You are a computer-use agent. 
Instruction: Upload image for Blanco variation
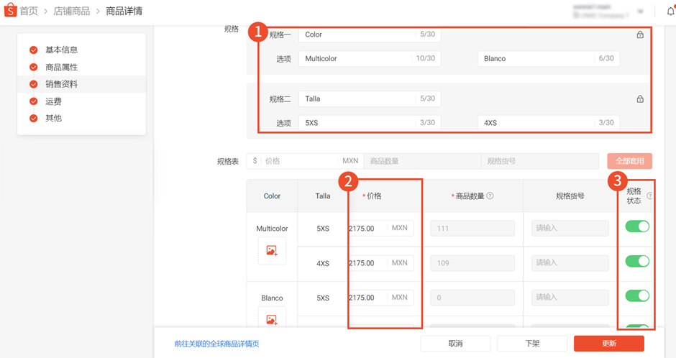point(272,318)
